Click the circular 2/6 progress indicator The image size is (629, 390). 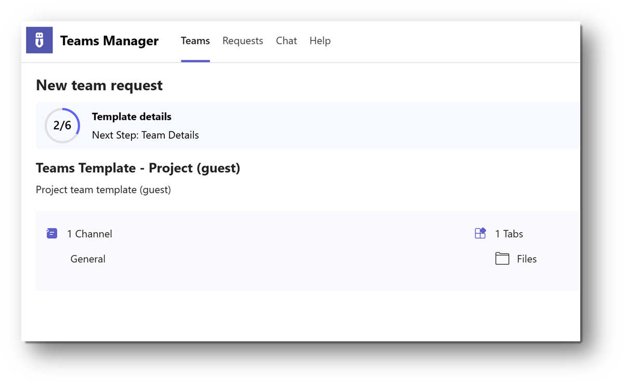[62, 125]
